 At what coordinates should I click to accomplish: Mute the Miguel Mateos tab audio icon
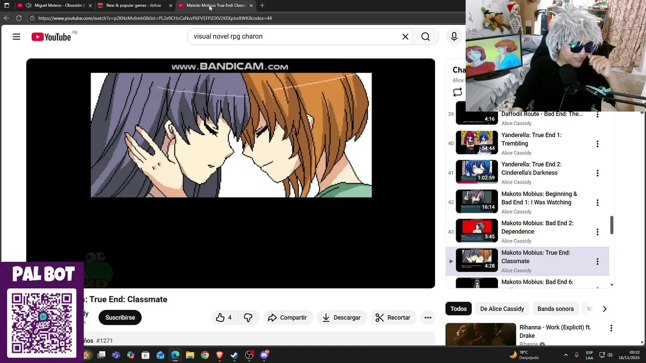click(28, 5)
